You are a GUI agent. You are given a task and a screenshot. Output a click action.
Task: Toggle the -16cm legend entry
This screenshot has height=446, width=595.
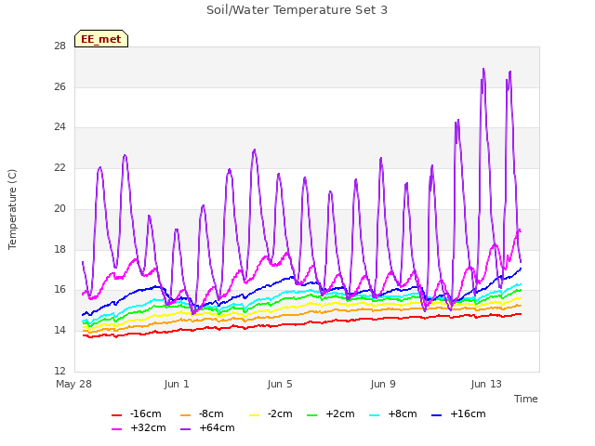coord(137,413)
